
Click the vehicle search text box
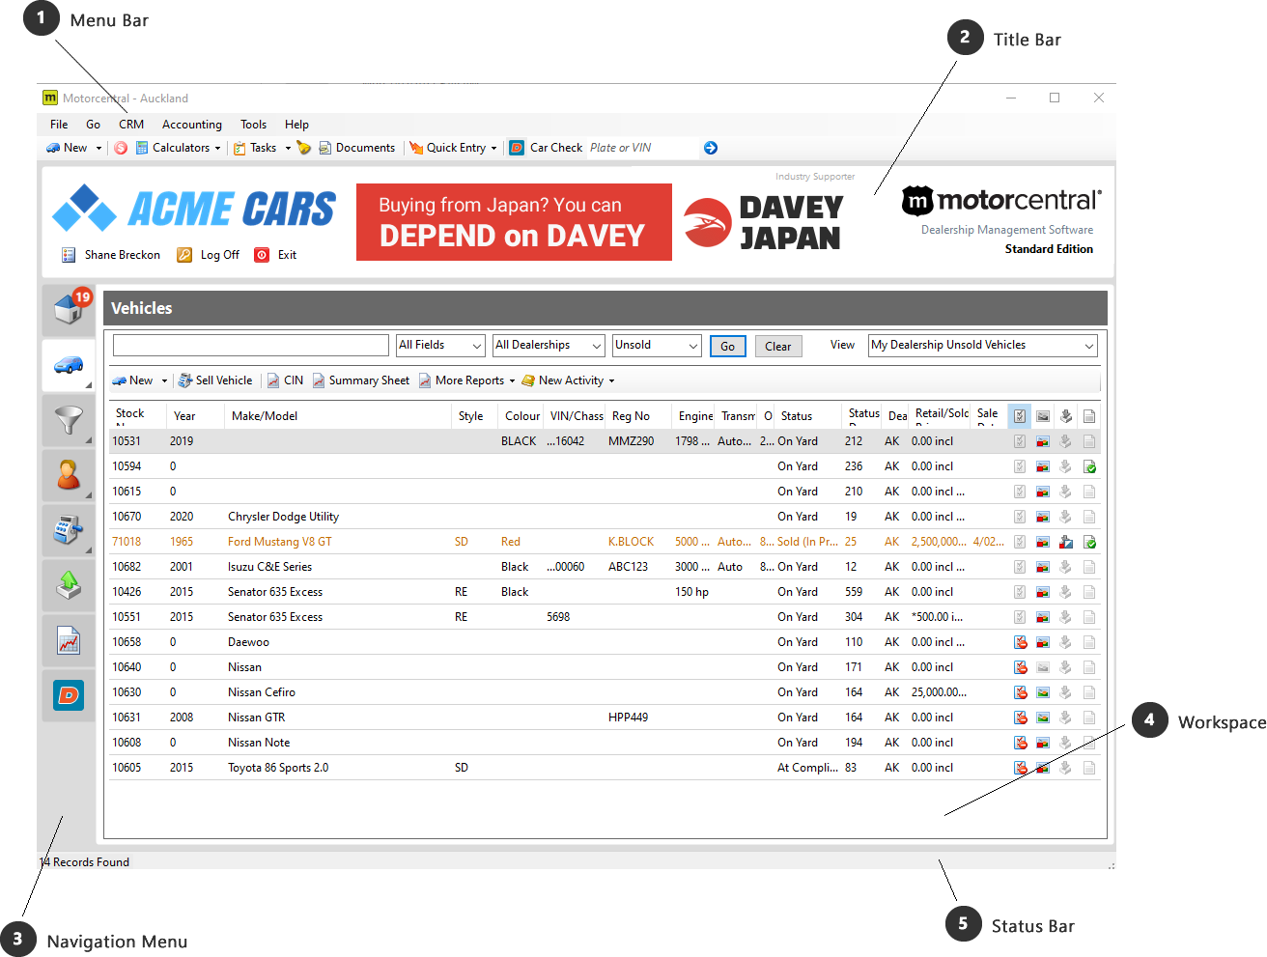[251, 346]
